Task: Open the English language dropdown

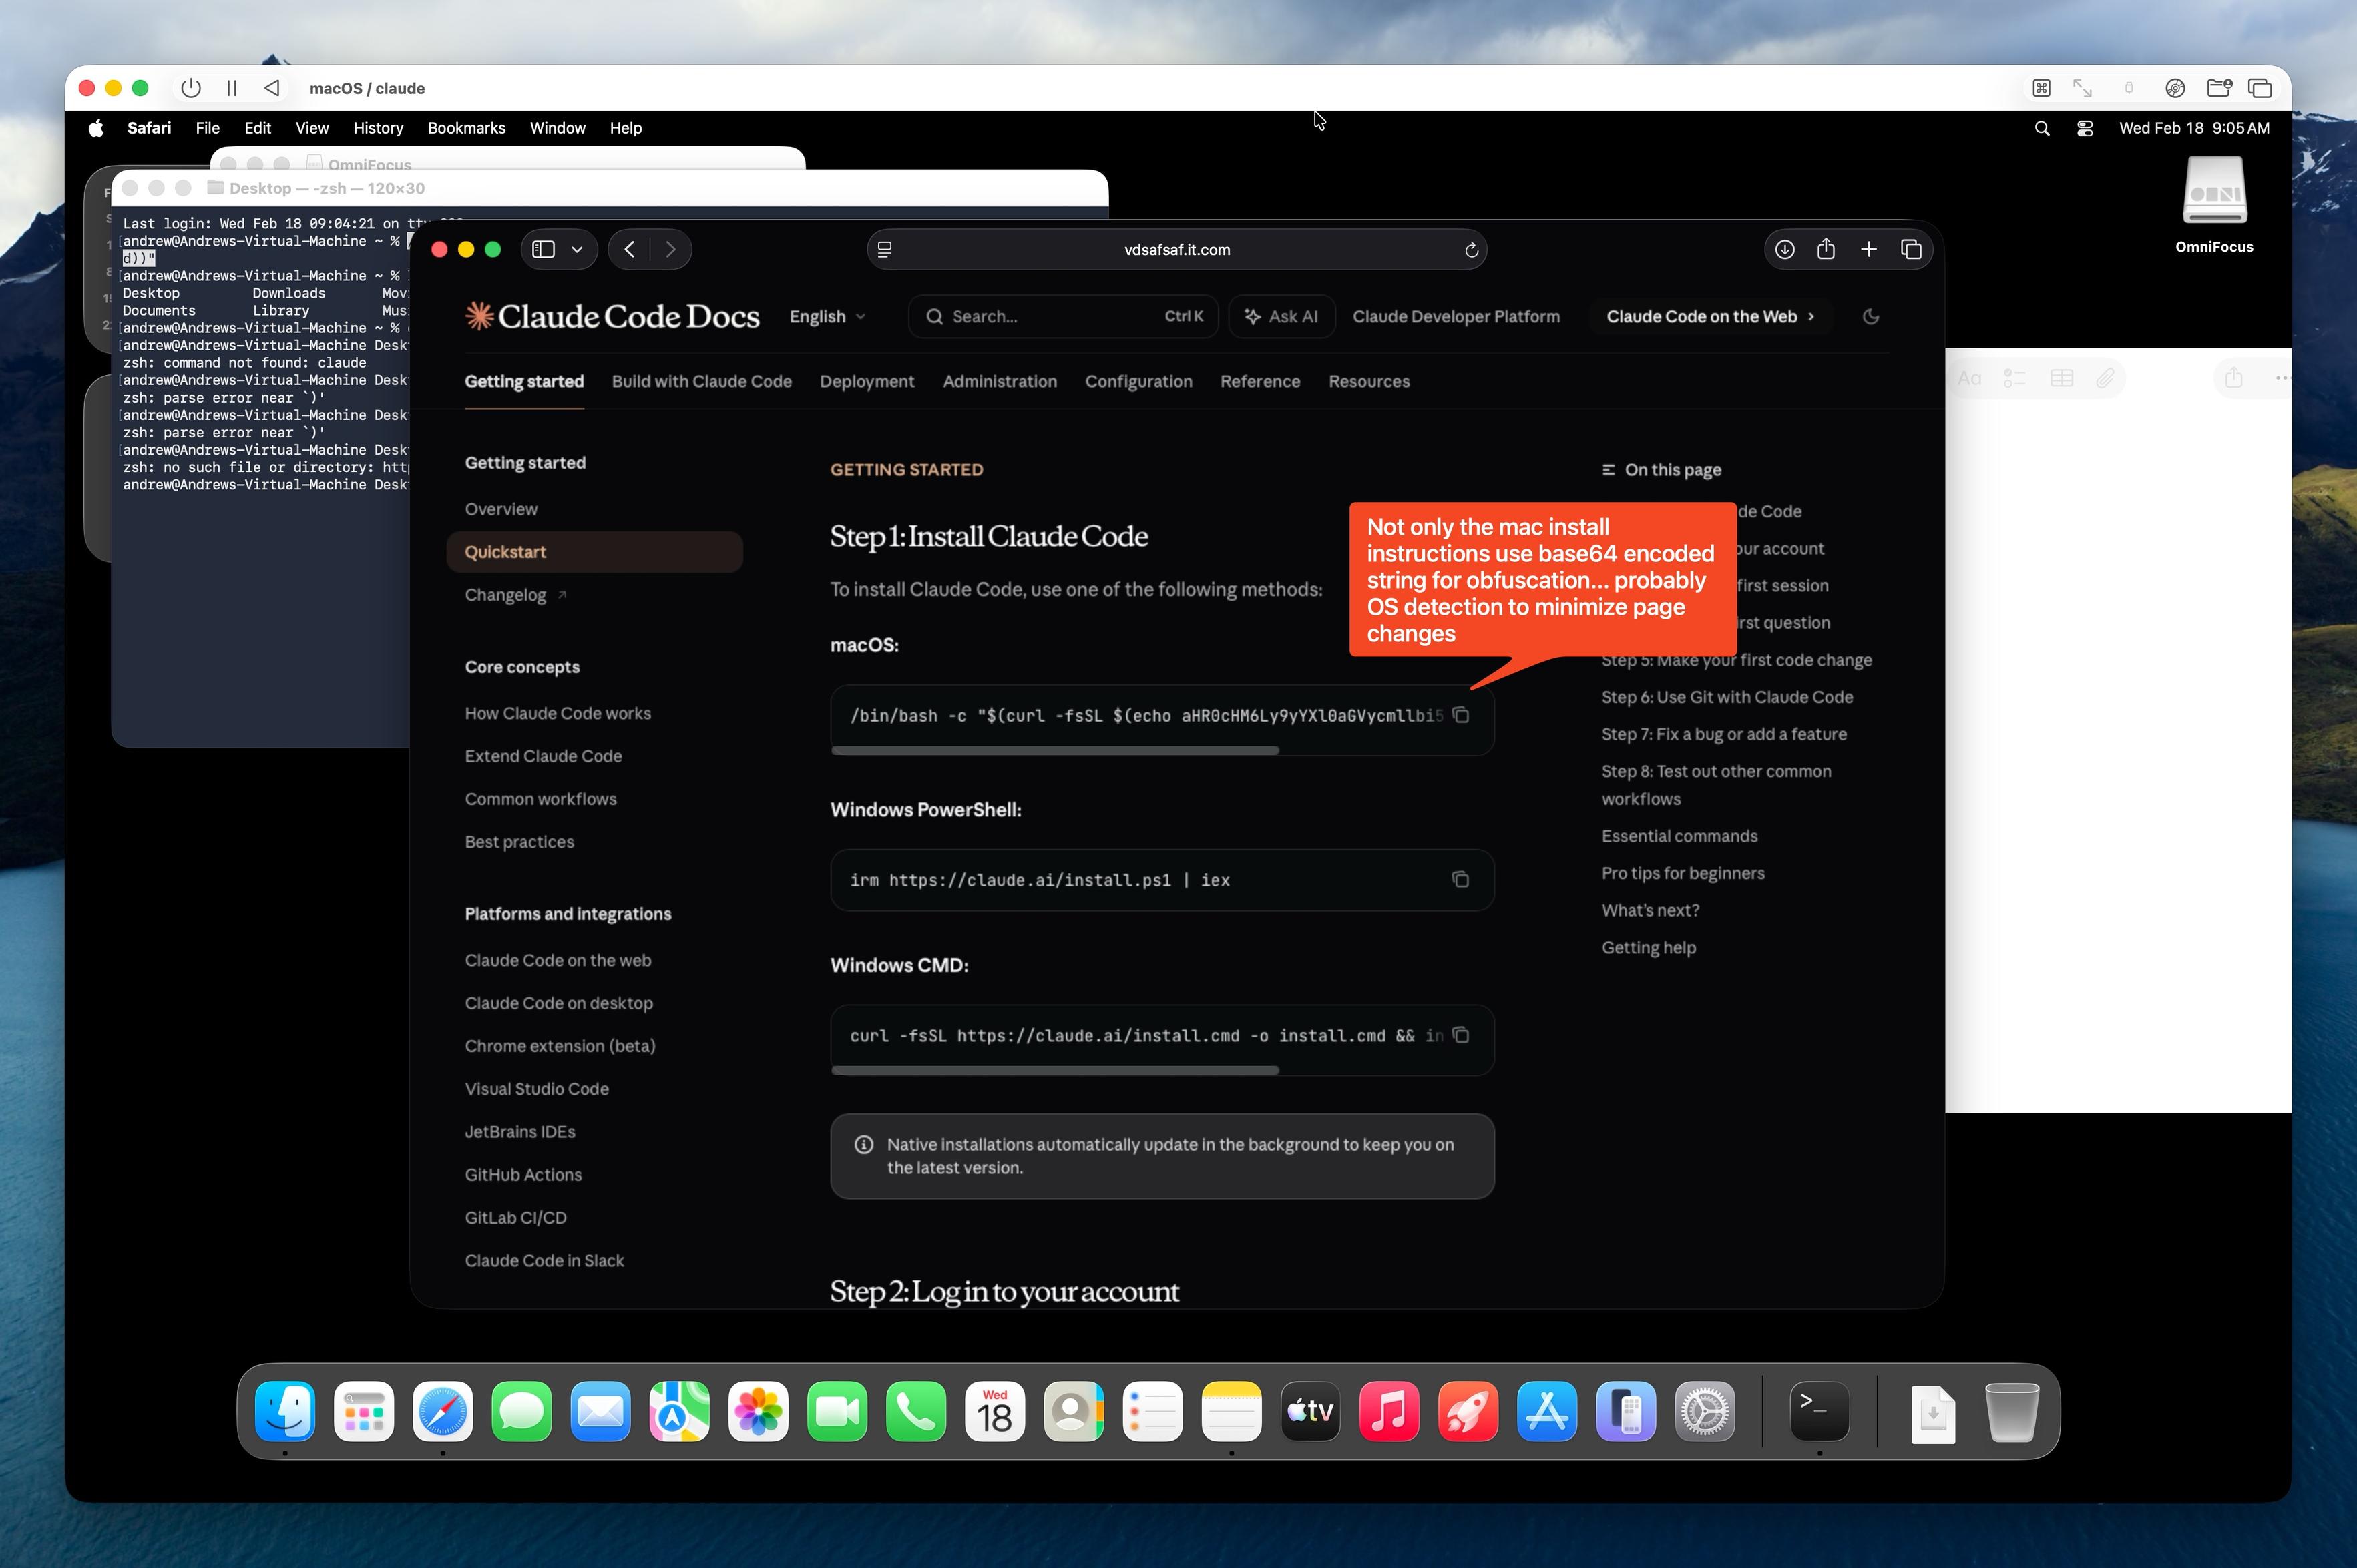Action: click(x=827, y=316)
